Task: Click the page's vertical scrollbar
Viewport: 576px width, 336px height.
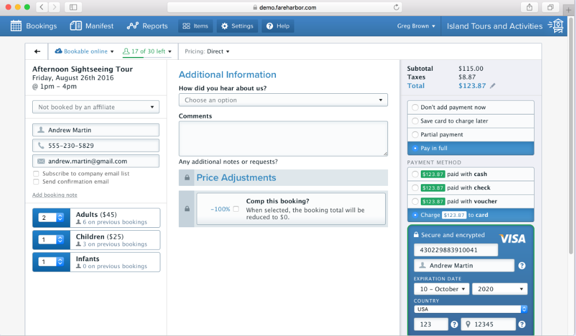Action: (570, 136)
